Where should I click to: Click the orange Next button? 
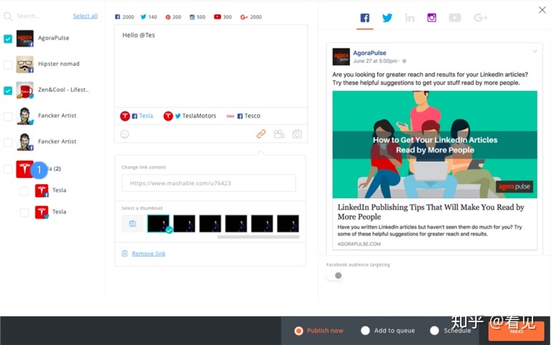[x=516, y=331]
